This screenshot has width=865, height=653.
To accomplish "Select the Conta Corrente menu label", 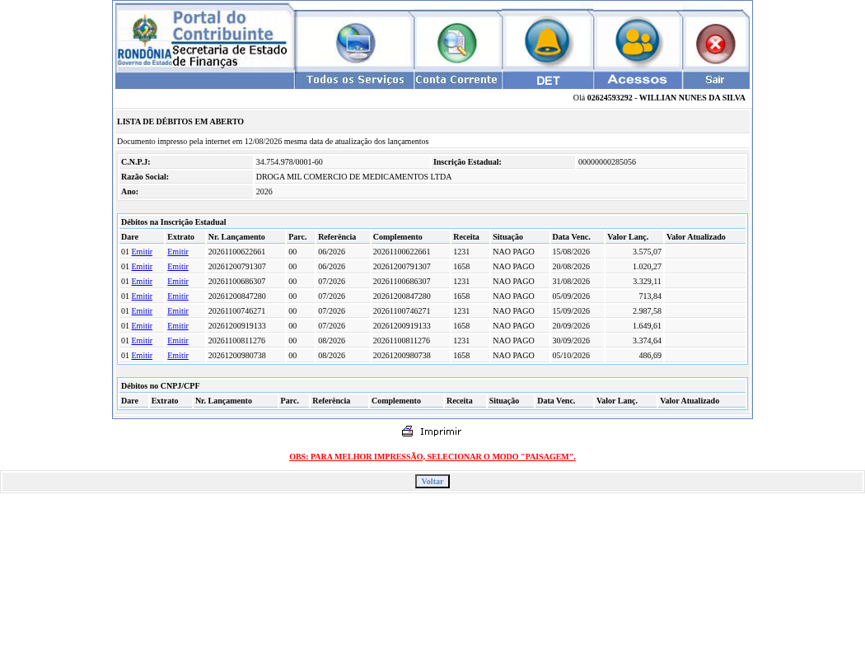I will [x=457, y=80].
